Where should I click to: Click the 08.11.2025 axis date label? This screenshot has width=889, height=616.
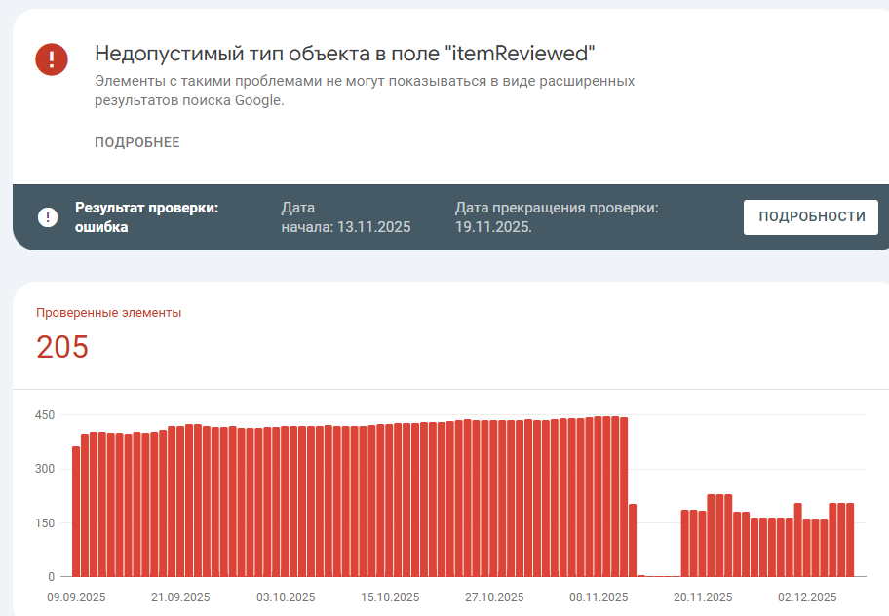click(x=599, y=597)
